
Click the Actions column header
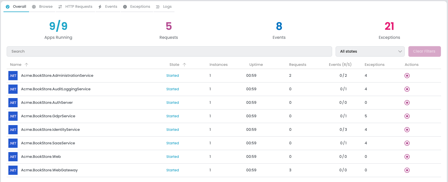tap(412, 65)
